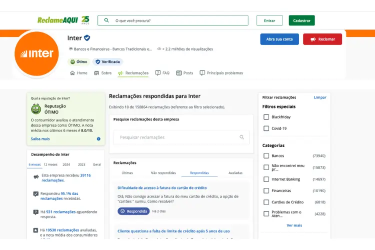Image resolution: width=375 pixels, height=250 pixels.
Task: Expand categories with Ver mais
Action: coord(294,225)
